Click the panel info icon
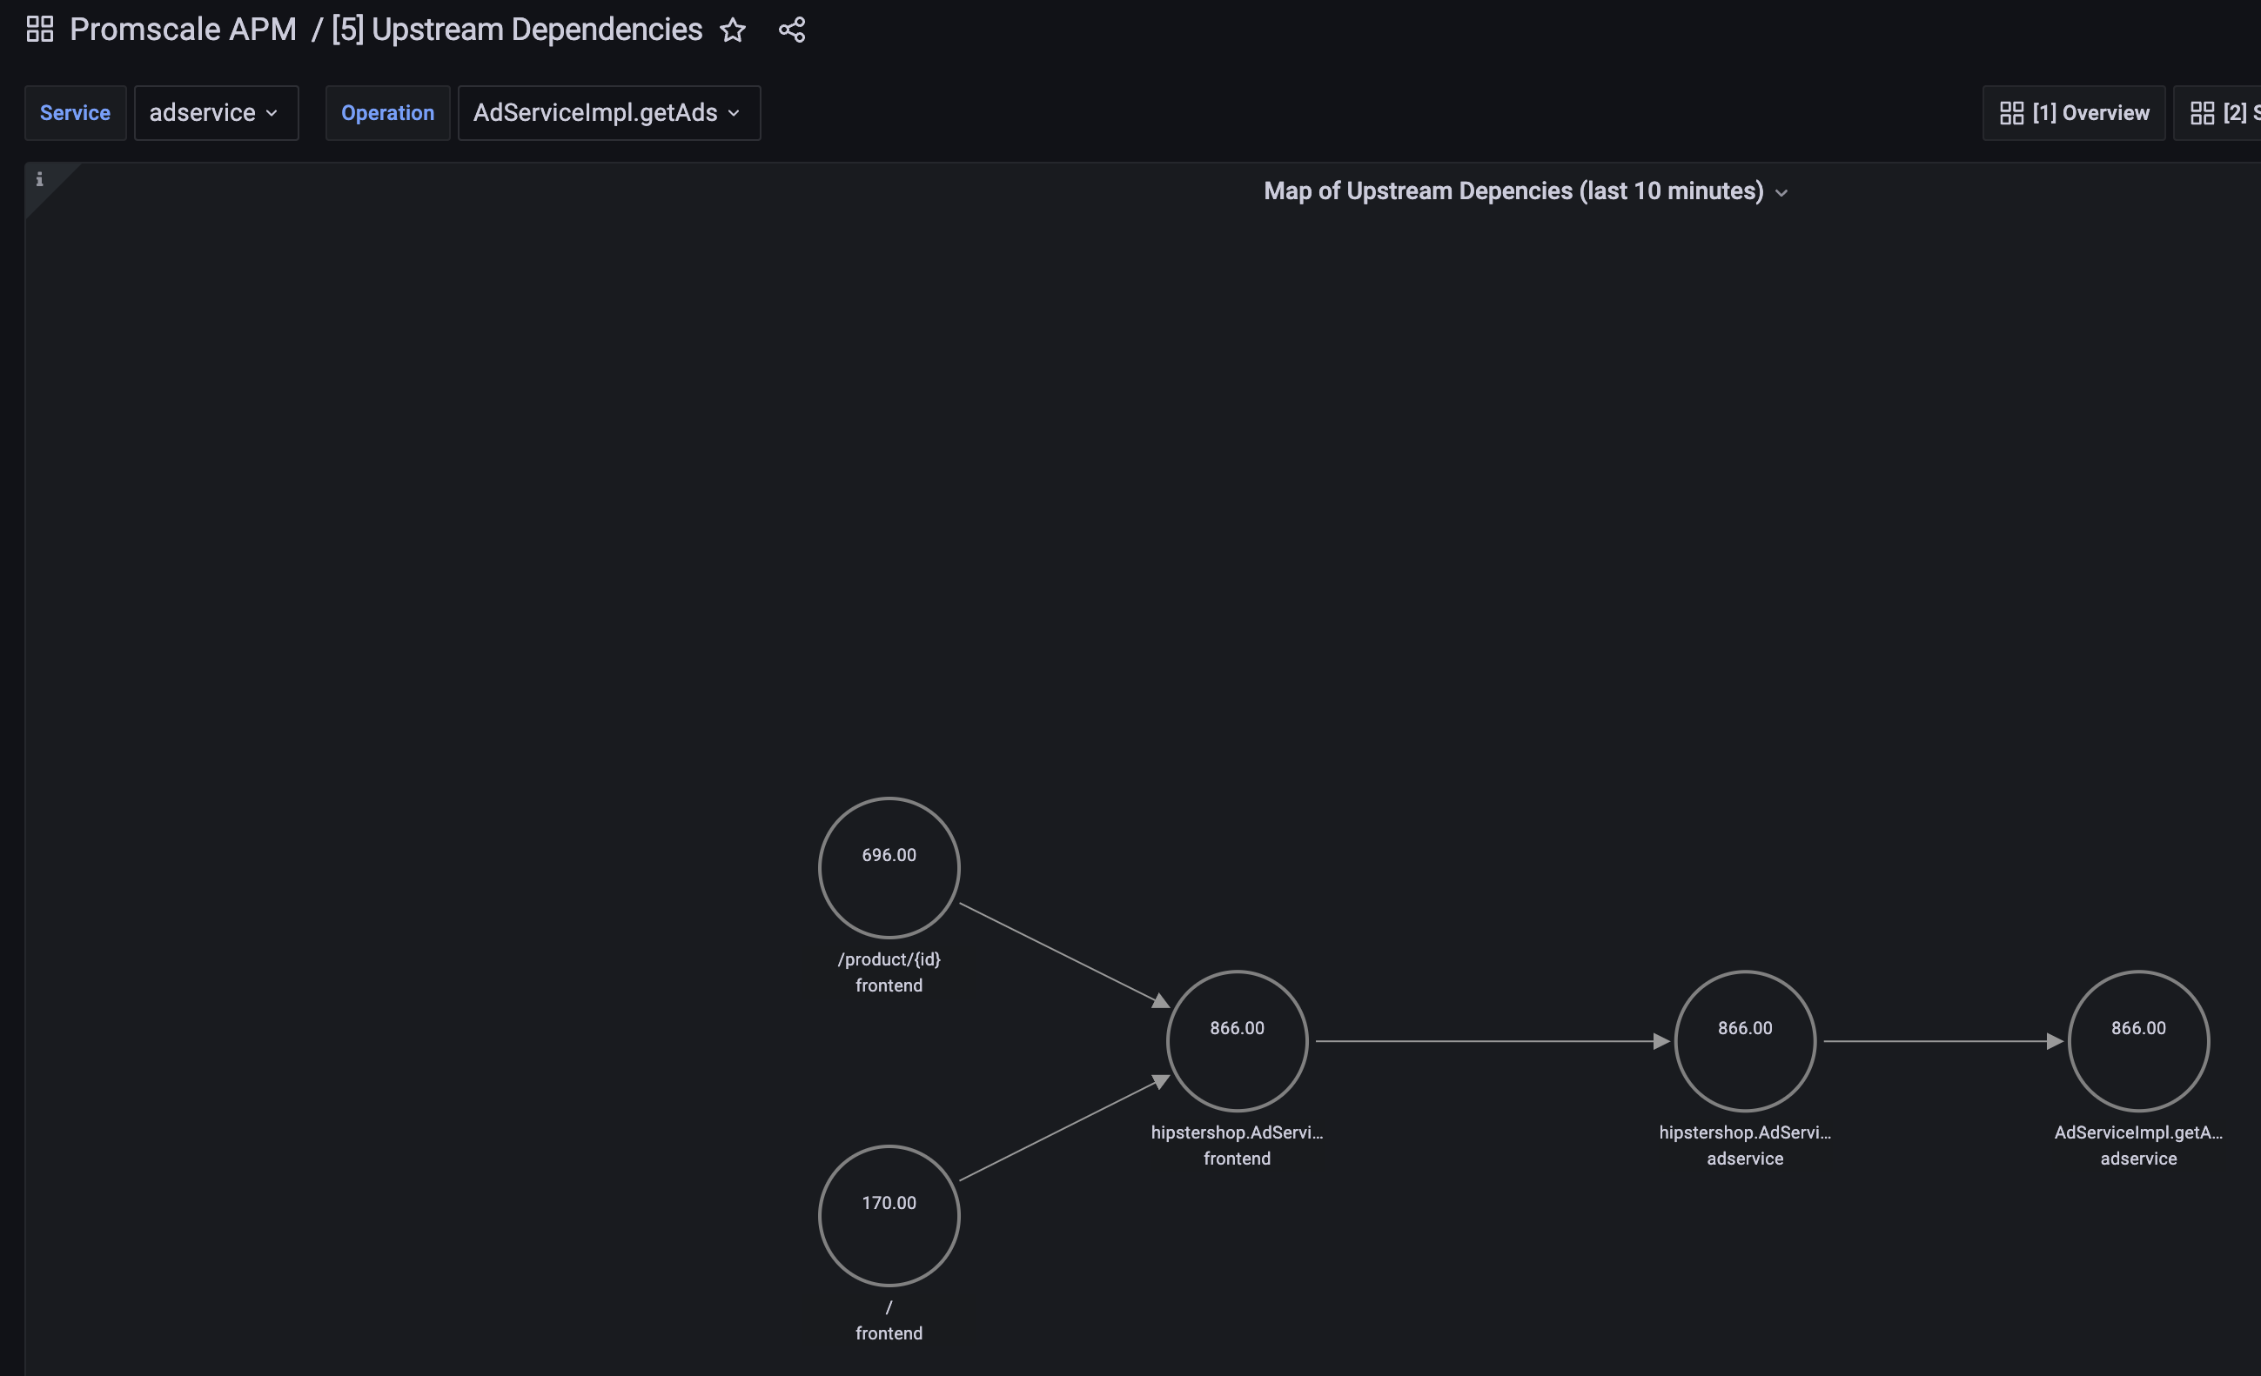Viewport: 2261px width, 1376px height. [39, 180]
